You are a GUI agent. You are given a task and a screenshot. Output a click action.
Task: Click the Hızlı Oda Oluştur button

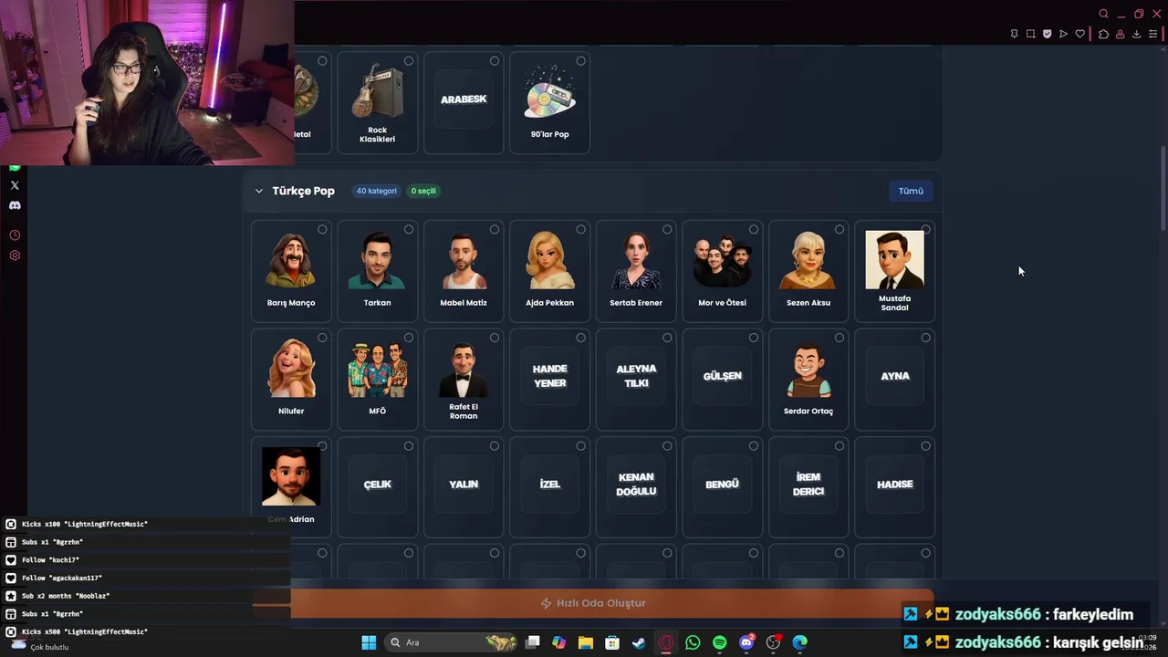pos(594,603)
